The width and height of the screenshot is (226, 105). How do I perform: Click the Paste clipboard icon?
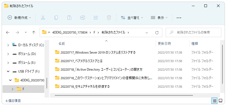pos(69,18)
